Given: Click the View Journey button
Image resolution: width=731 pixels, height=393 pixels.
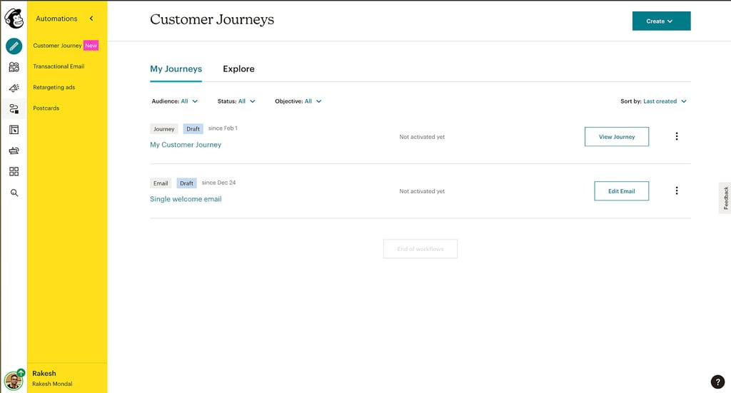Looking at the screenshot, I should coord(617,137).
